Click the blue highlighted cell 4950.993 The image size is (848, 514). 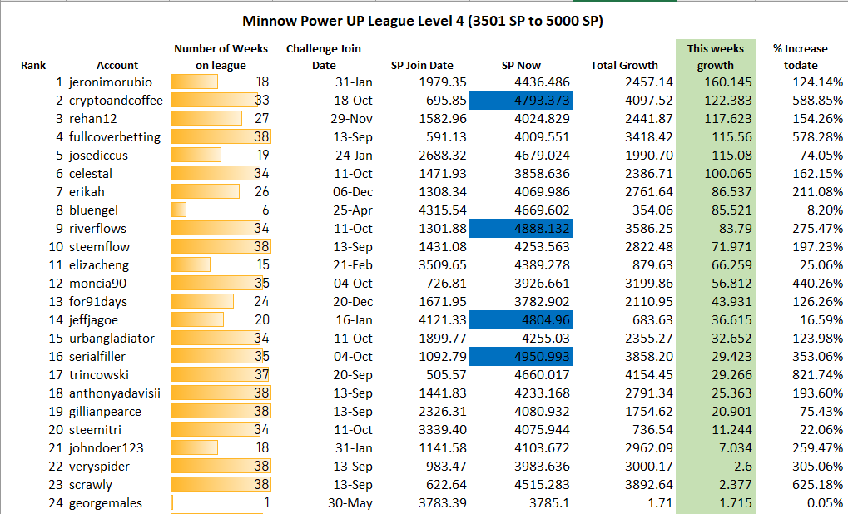[x=521, y=357]
